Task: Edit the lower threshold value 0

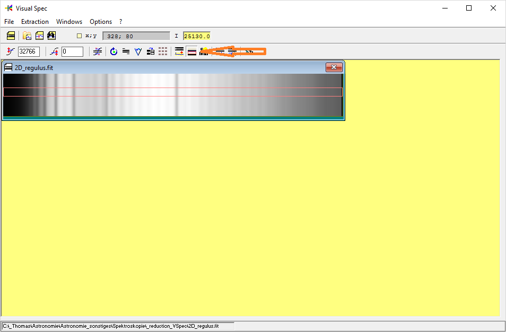Action: [72, 51]
